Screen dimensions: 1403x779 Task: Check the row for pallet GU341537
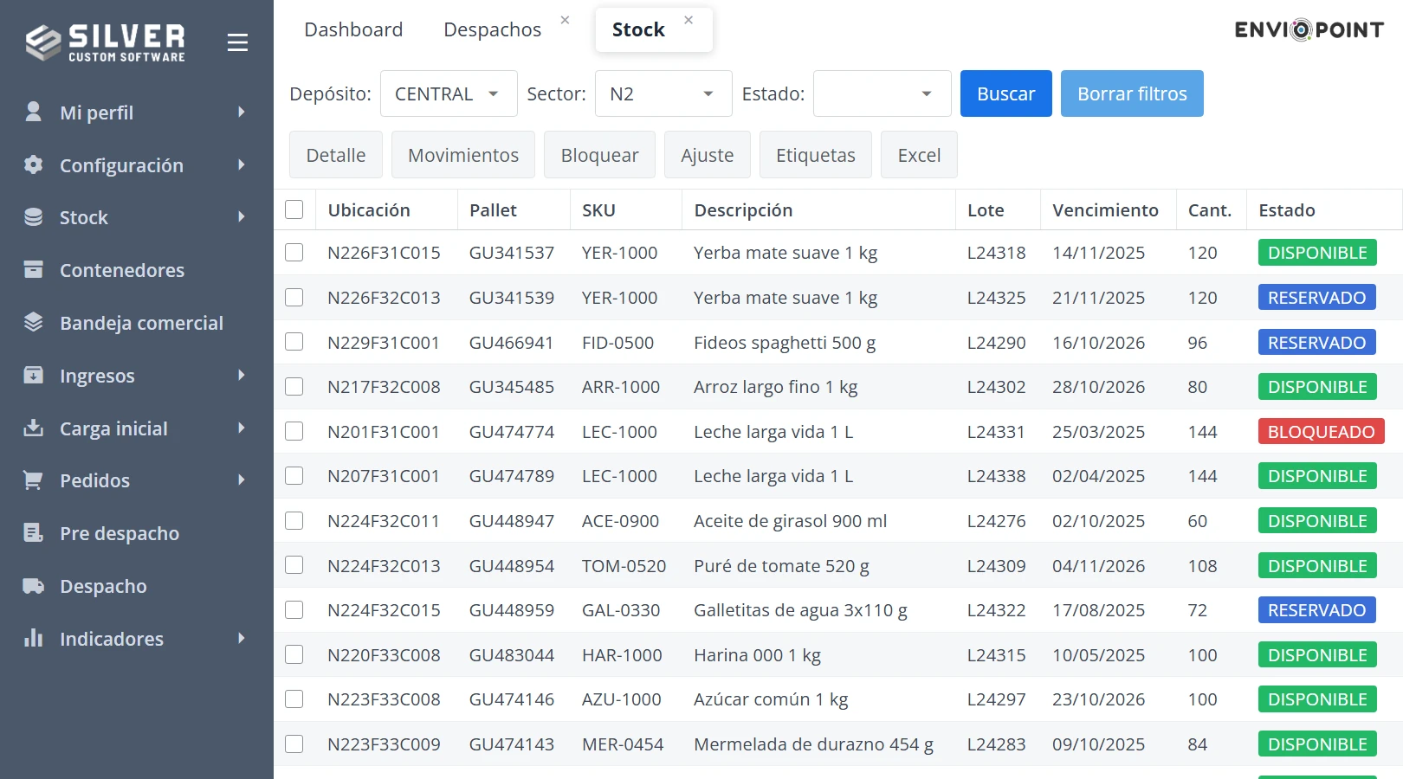pos(294,252)
